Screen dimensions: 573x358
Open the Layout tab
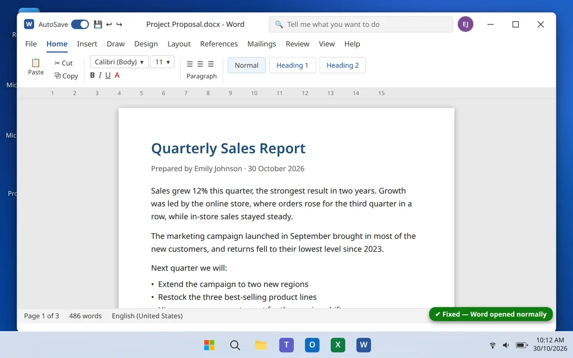[x=179, y=44]
